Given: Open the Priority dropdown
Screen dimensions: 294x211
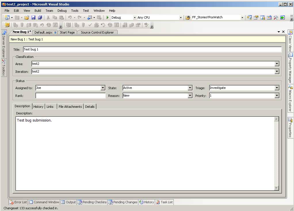Looking at the screenshot, I should coord(277,96).
